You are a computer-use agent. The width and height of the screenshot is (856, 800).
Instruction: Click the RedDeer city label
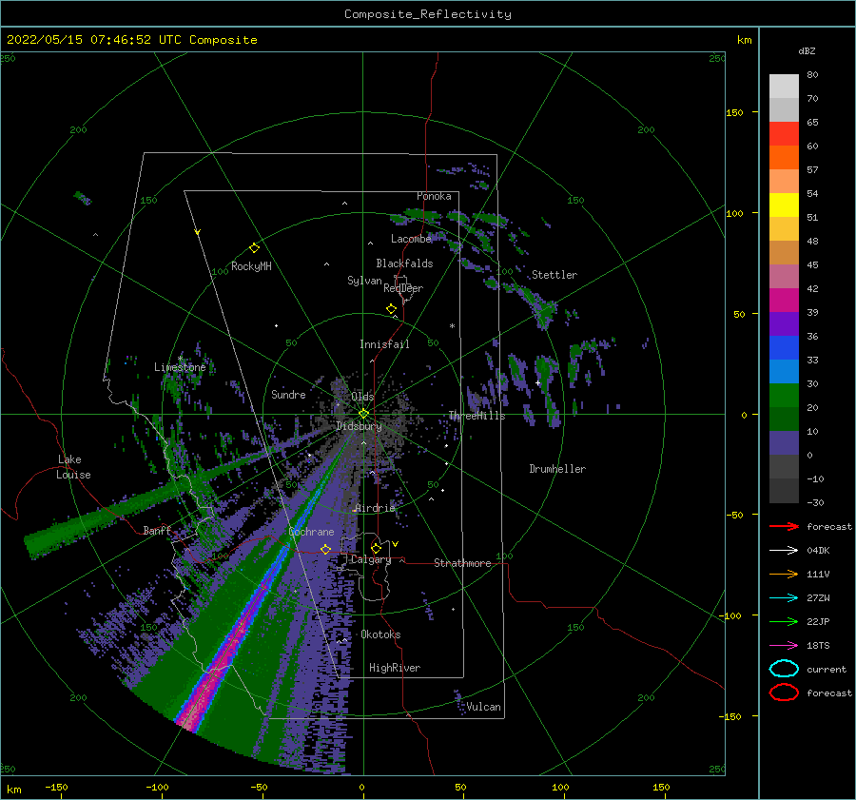(403, 288)
